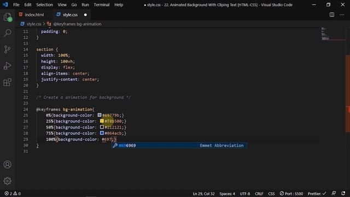Open the Edit menu
350x197 pixels.
28,5
